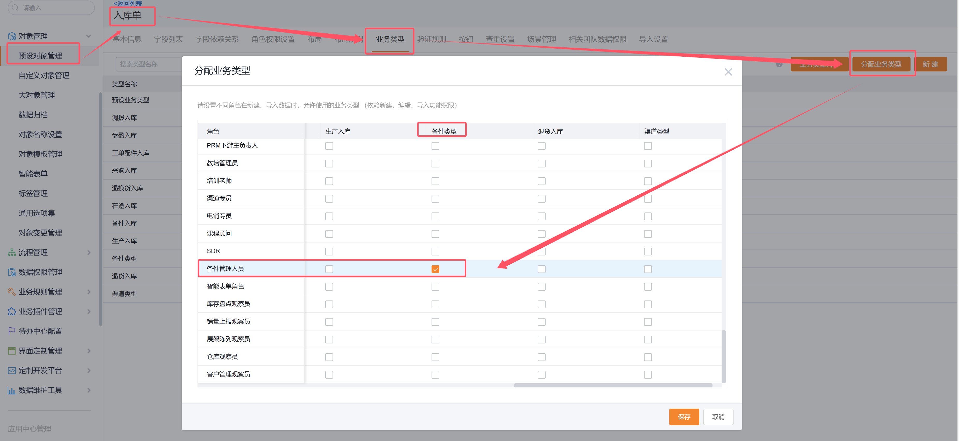959x441 pixels.
Task: Click the 业务插件管理 puzzle icon
Action: pos(12,312)
